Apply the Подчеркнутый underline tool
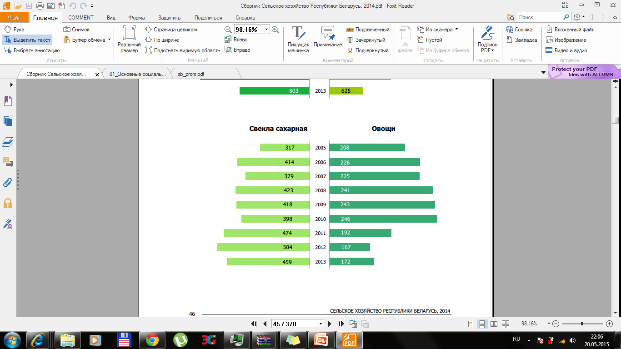 (367, 50)
